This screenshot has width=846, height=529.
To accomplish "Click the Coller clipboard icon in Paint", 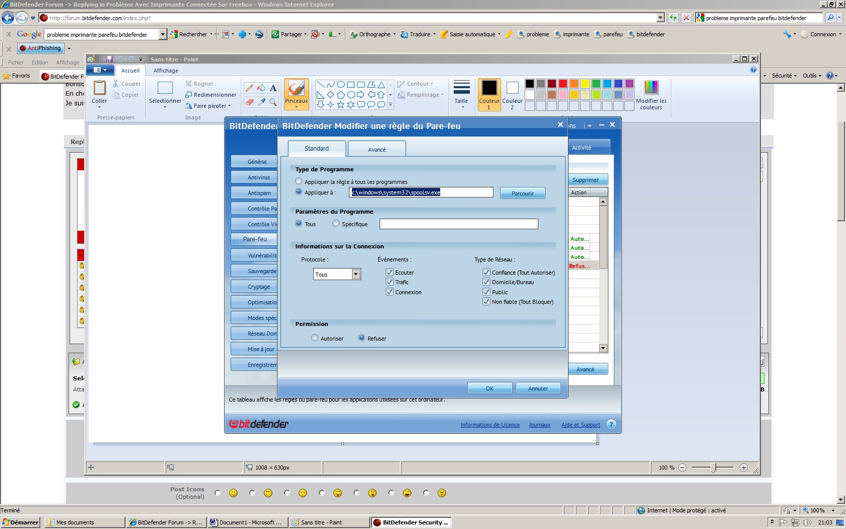I will 99,88.
